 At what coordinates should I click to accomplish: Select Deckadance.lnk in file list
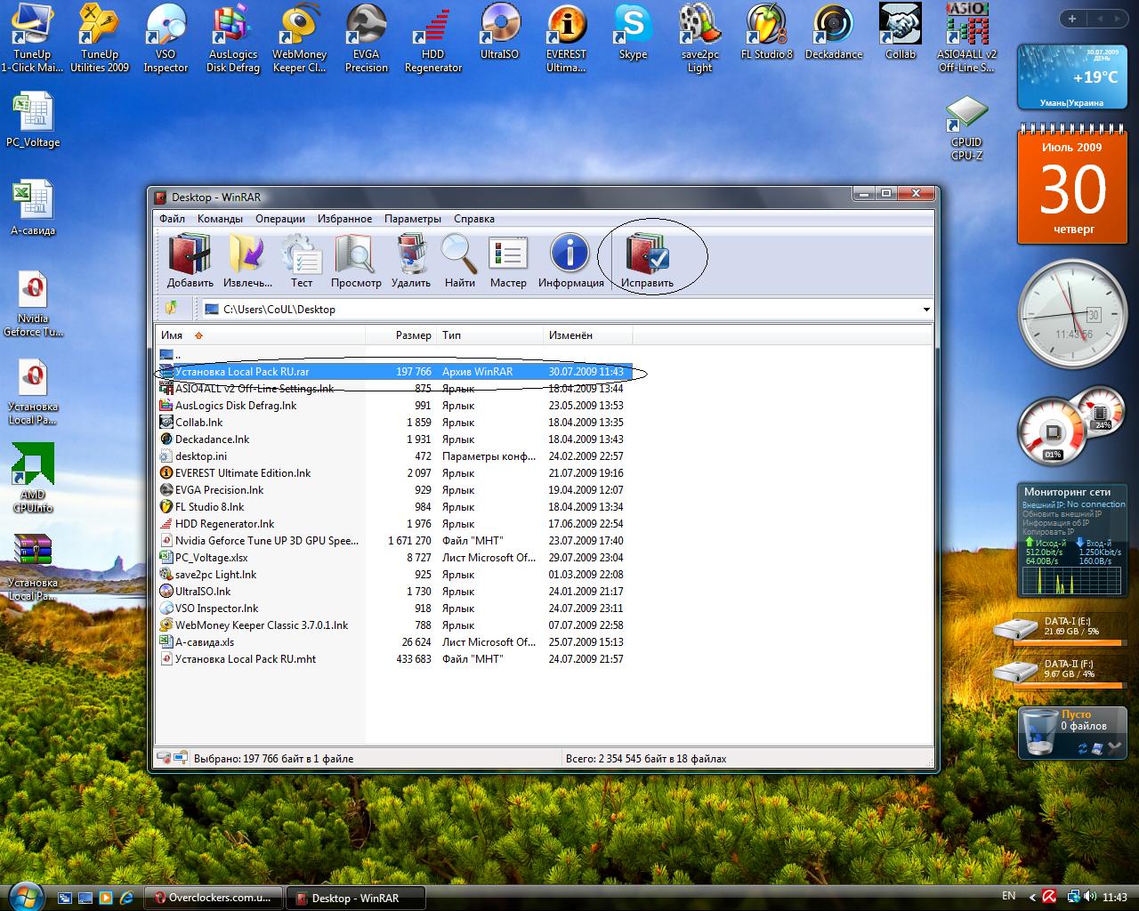pos(394,439)
